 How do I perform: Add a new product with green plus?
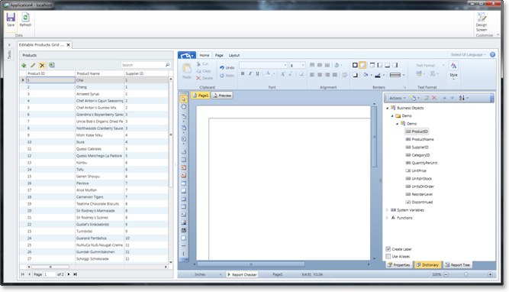[24, 66]
